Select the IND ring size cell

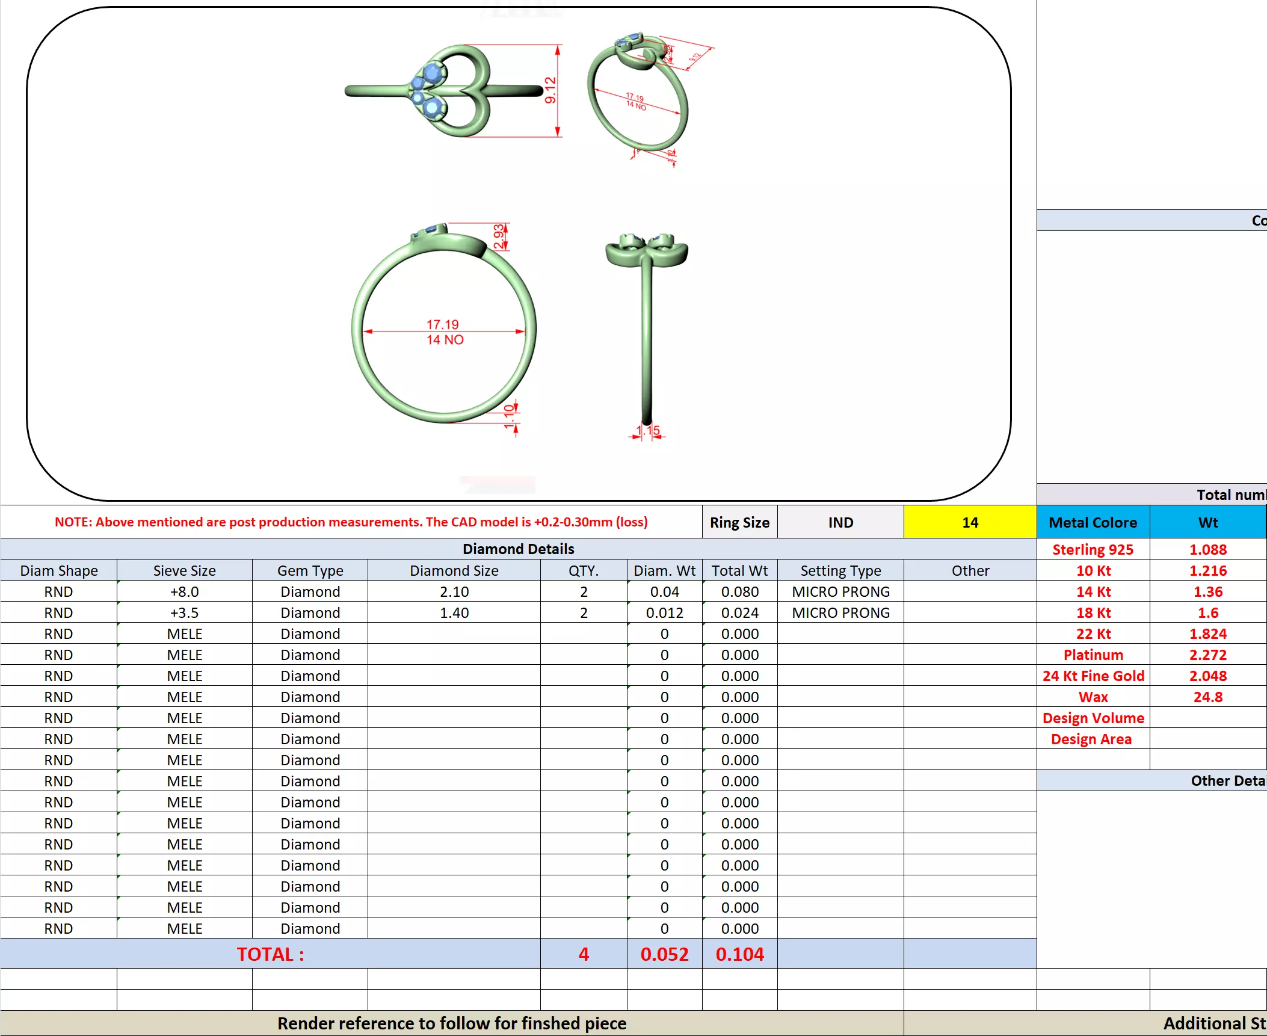pos(840,522)
